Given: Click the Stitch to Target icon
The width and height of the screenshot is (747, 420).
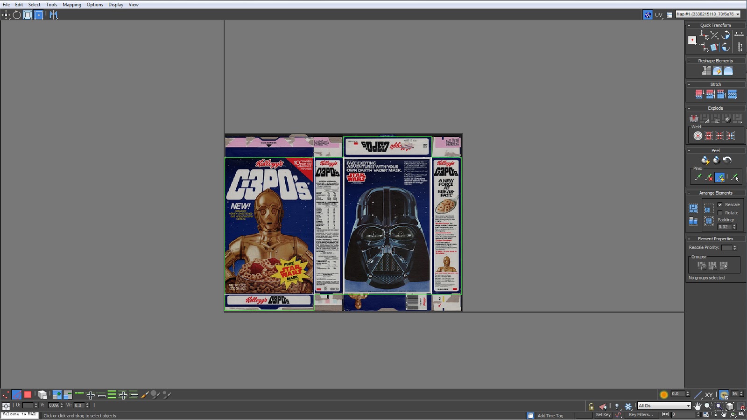Looking at the screenshot, I should click(699, 94).
